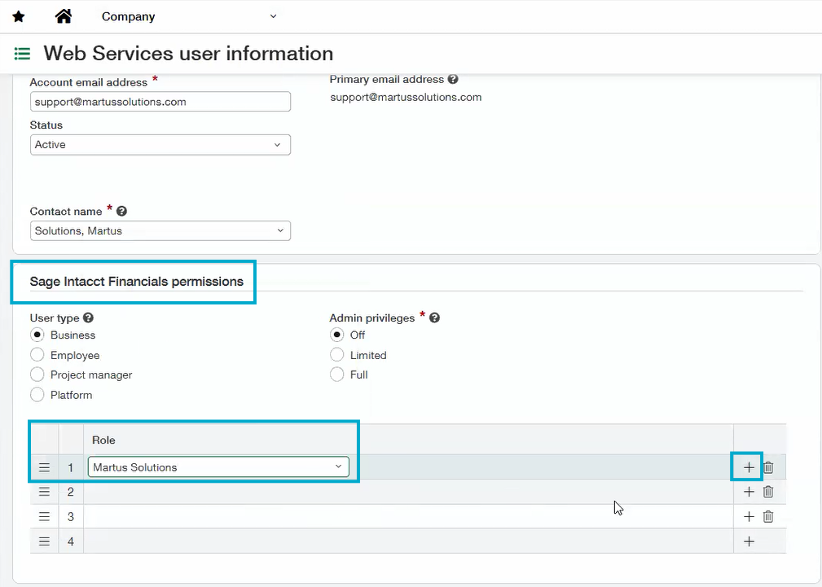Delete row 1 with trash icon
Screen dimensions: 822x587
click(768, 467)
